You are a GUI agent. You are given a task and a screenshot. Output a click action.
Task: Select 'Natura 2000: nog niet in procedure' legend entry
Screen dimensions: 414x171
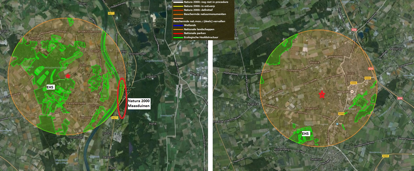[206, 2]
